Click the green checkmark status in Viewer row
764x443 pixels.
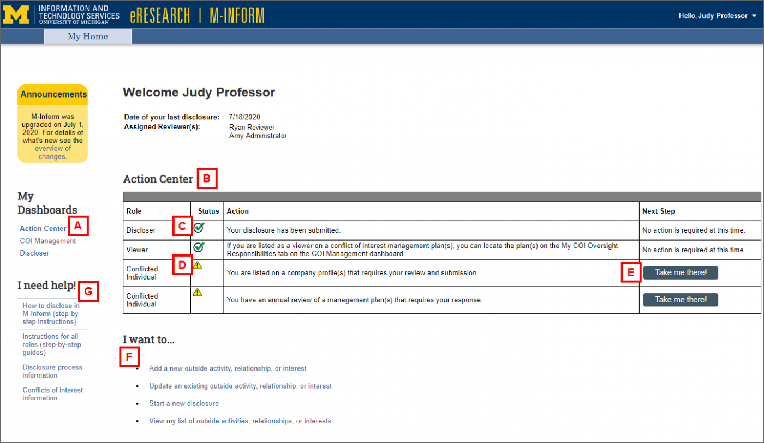click(x=199, y=247)
